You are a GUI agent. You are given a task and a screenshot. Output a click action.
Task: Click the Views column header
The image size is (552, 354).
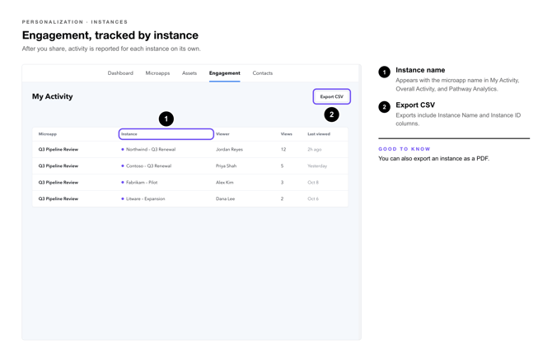point(286,134)
